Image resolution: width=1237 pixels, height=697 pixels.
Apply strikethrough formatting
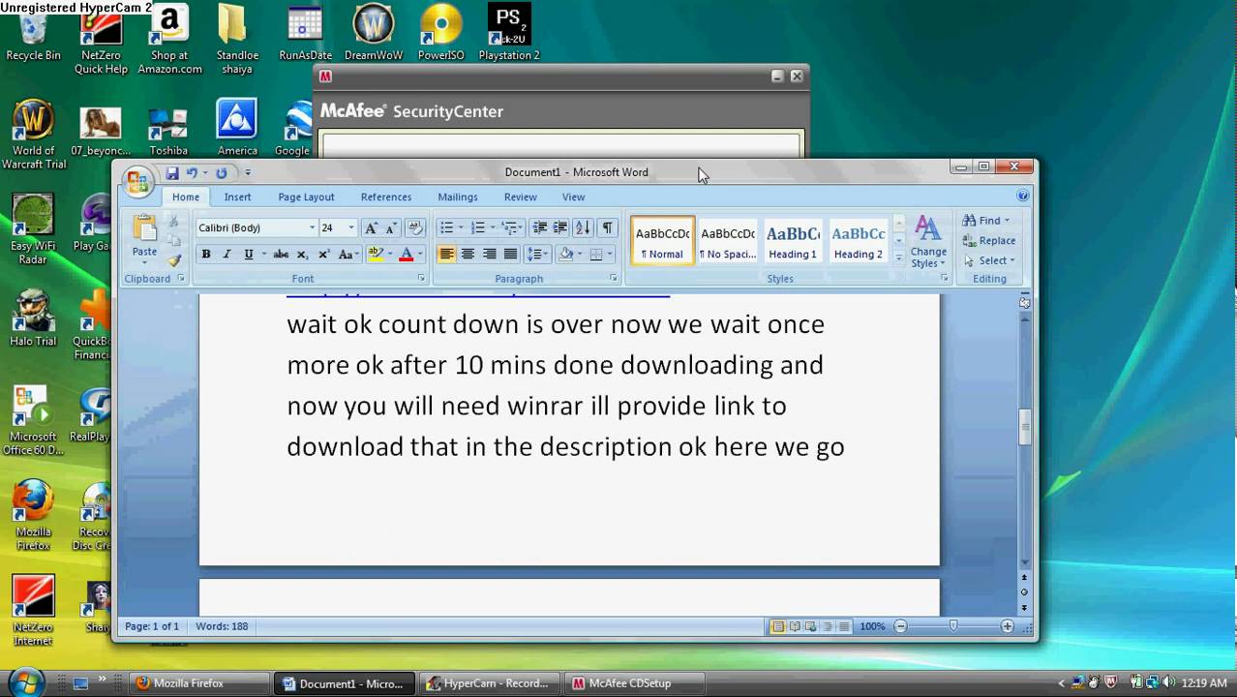(281, 255)
